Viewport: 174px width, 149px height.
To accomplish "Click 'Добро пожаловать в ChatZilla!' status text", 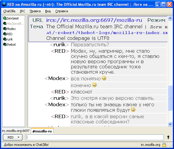I will [x=26, y=145].
